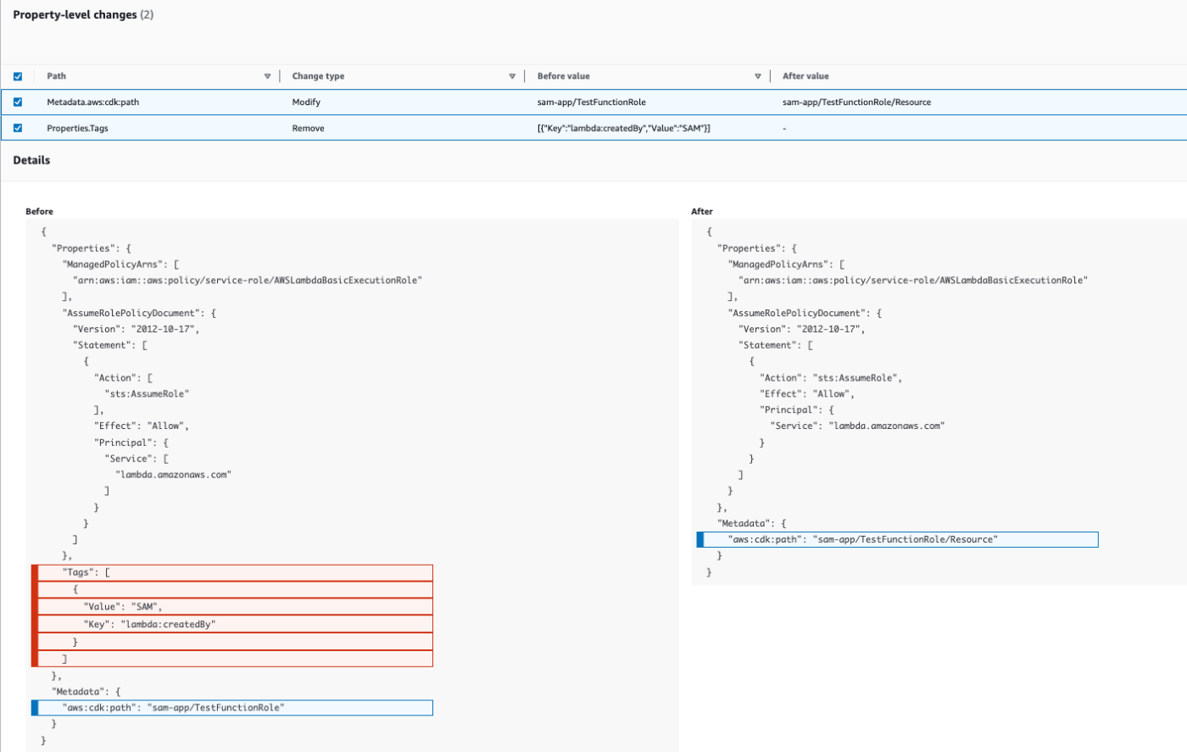Click "ManagedPolicyArns" line in Before pane
Viewport: 1187px width, 752px height.
[120, 265]
